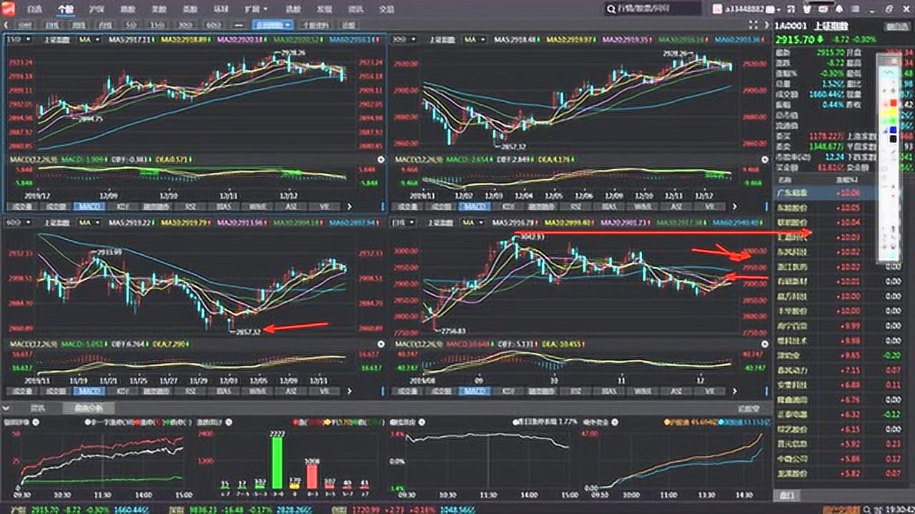Show more indicator tabs in 60分 chart
The image size is (915, 514).
coord(350,391)
